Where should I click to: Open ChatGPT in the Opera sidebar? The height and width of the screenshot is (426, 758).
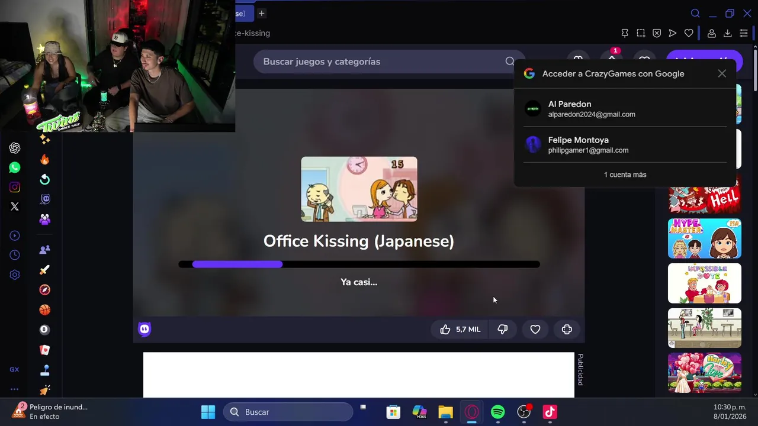(15, 148)
